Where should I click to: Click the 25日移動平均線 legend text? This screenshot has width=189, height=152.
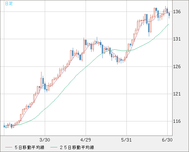coord(77,147)
